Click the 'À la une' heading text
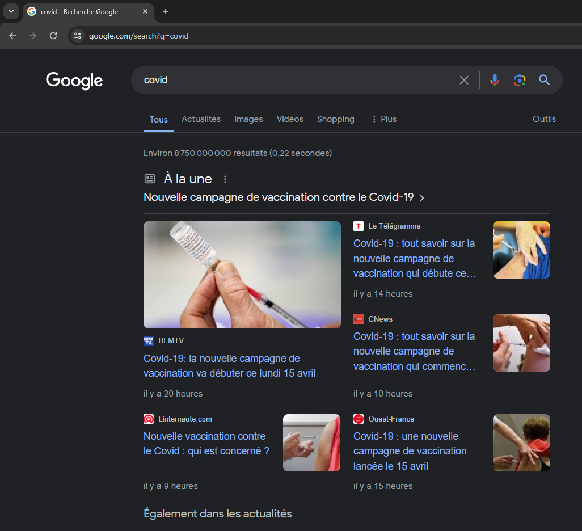The height and width of the screenshot is (531, 582). coord(188,179)
